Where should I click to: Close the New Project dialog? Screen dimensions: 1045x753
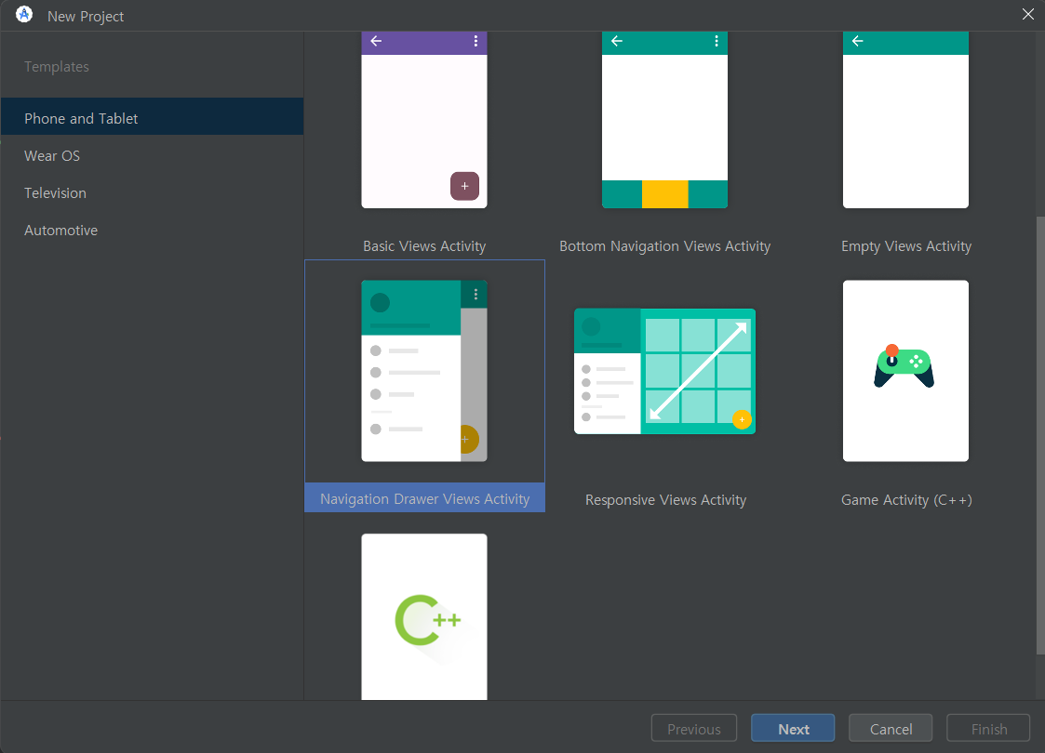pyautogui.click(x=1028, y=15)
